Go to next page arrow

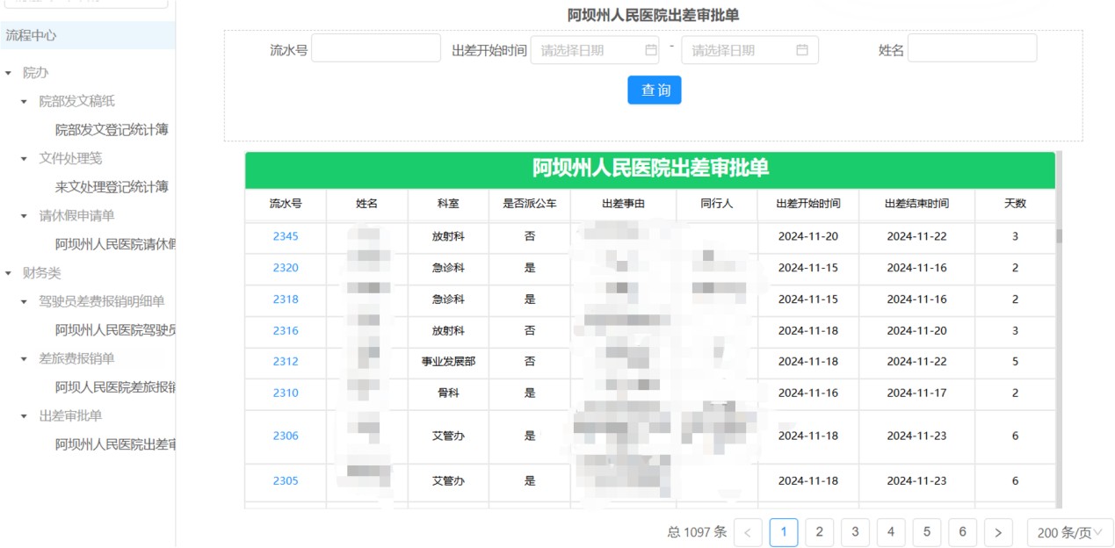[998, 532]
